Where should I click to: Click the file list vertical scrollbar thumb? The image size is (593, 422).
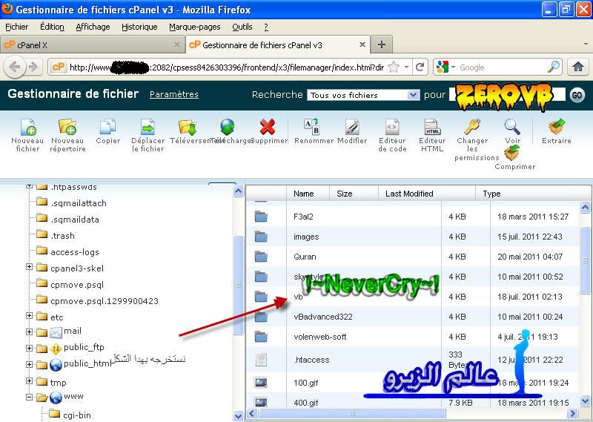click(585, 260)
